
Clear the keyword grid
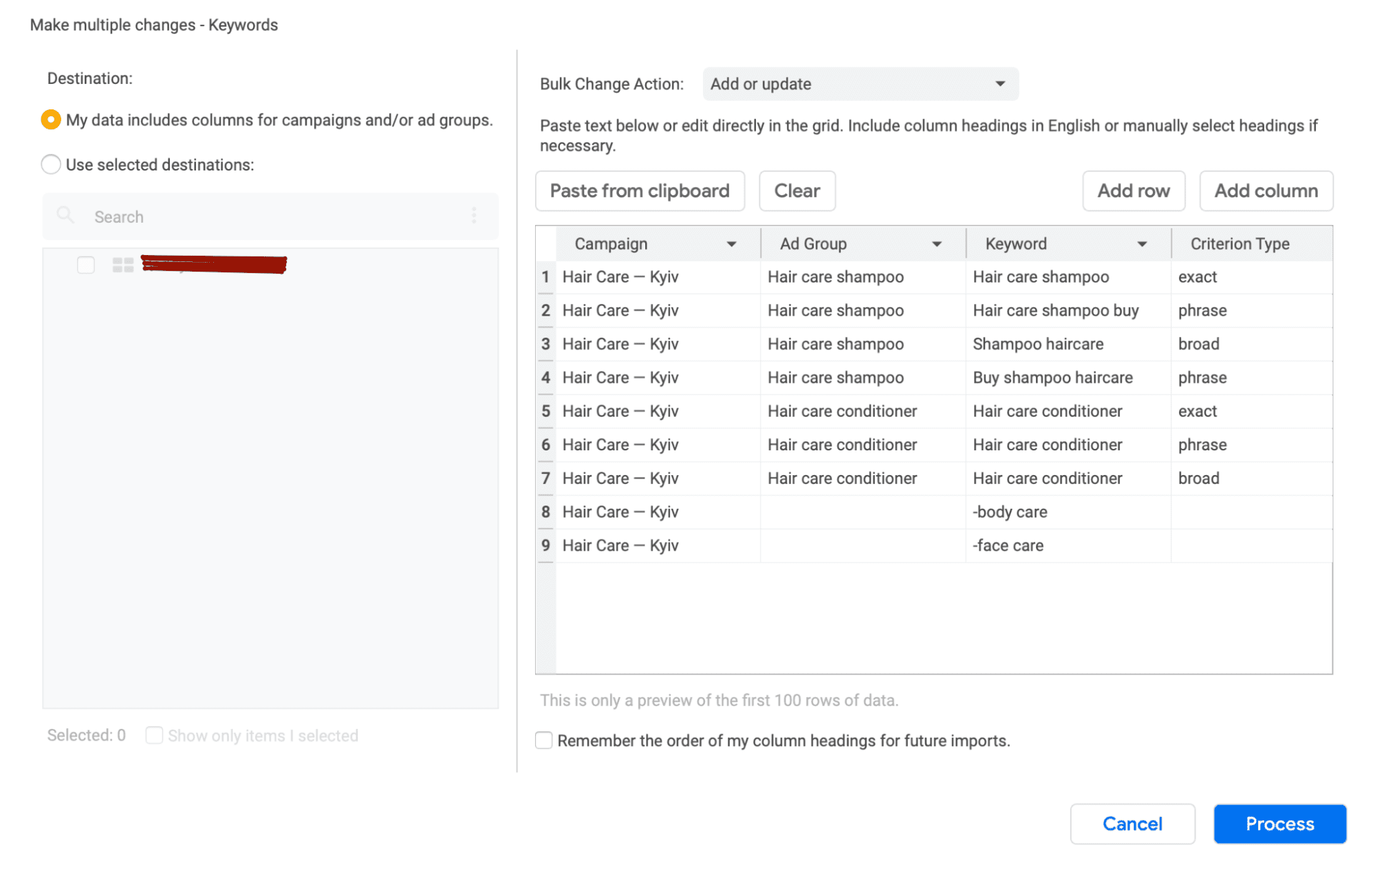(797, 190)
